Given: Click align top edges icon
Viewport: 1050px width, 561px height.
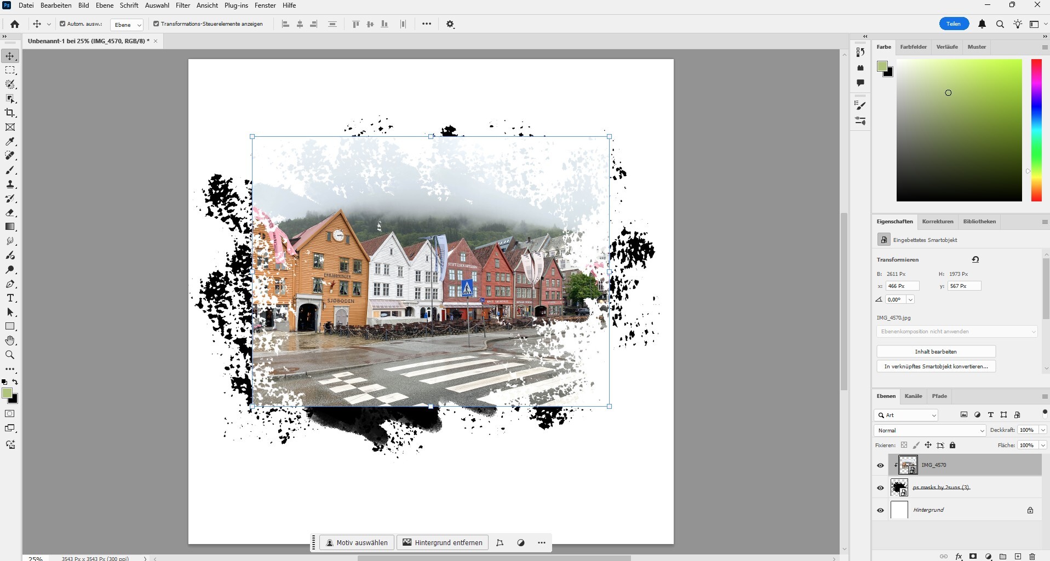Looking at the screenshot, I should pos(356,24).
